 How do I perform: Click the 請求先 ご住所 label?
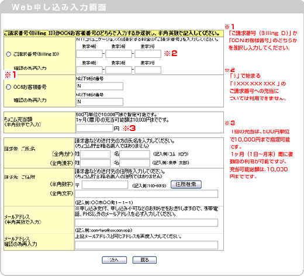click(20, 177)
